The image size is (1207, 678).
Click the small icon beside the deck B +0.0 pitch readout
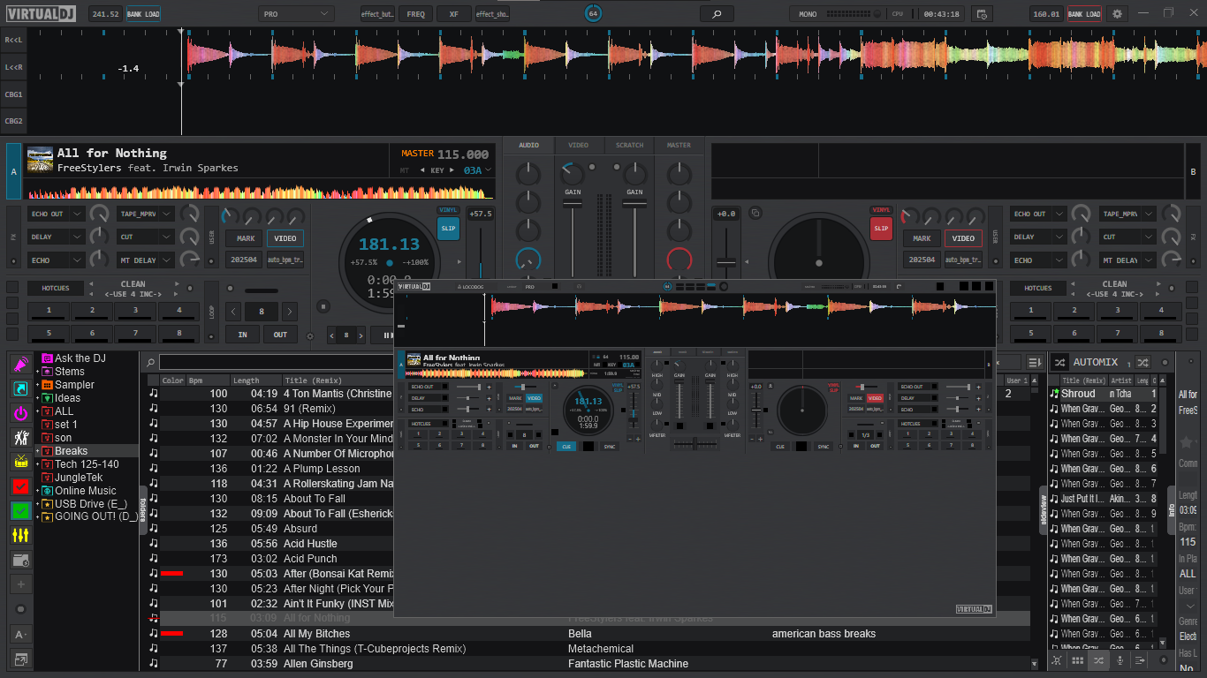[755, 214]
